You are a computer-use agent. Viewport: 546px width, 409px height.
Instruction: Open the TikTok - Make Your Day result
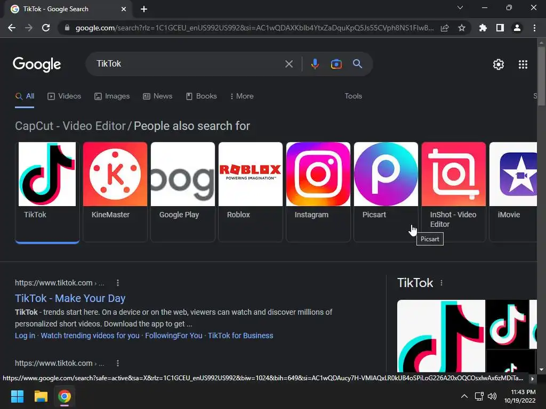click(70, 298)
